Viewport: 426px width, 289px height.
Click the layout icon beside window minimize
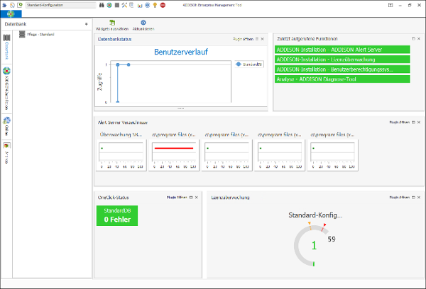[x=390, y=5]
